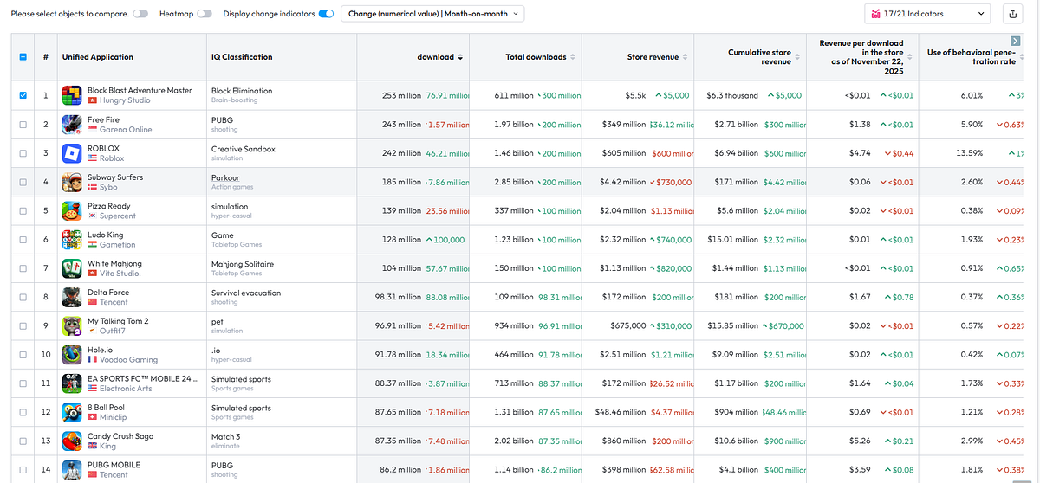Uncheck the Block Blast row checkbox
Image resolution: width=1040 pixels, height=483 pixels.
click(x=23, y=95)
